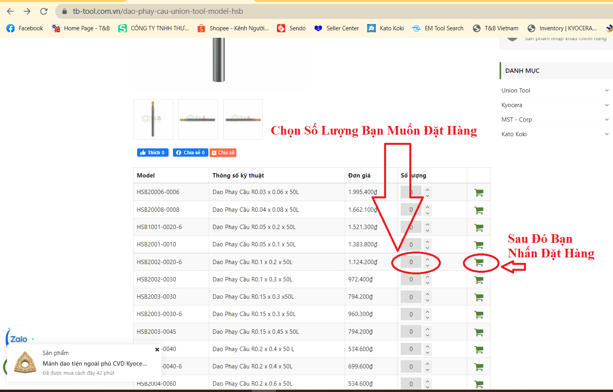Viewport: 613px width, 392px height.
Task: Open T&B Vietnam bookmark
Action: click(x=496, y=28)
